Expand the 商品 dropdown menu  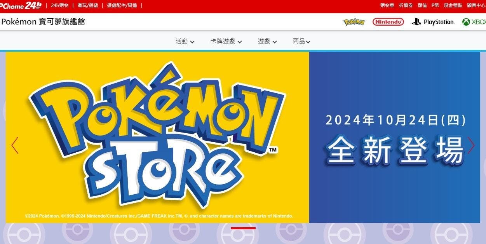coord(301,41)
